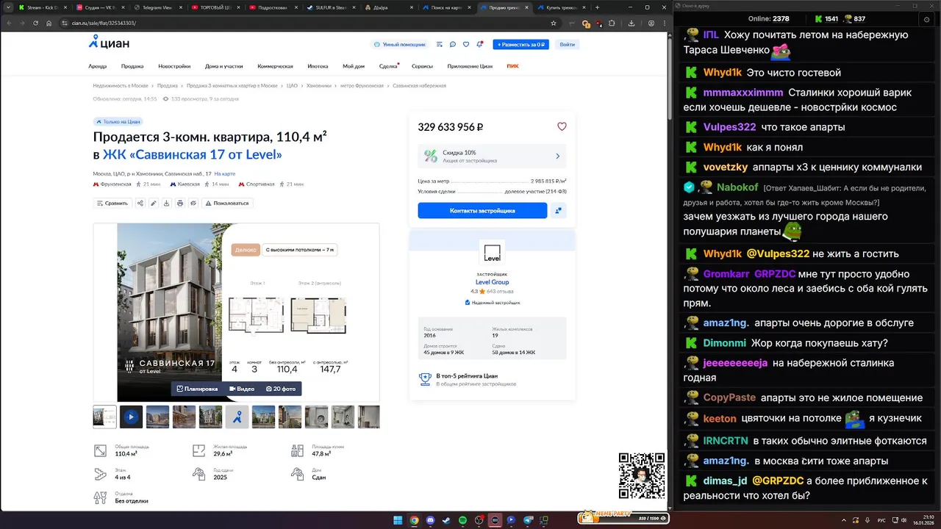Click the Разместить за 0 ₽ button
The image size is (941, 529).
click(520, 44)
